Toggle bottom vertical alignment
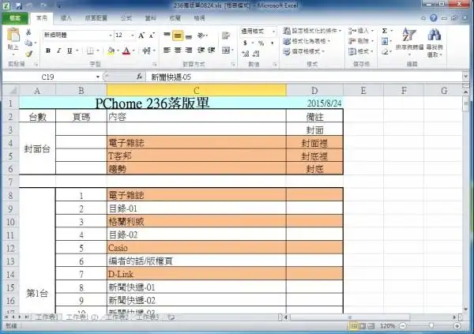 tap(189, 36)
